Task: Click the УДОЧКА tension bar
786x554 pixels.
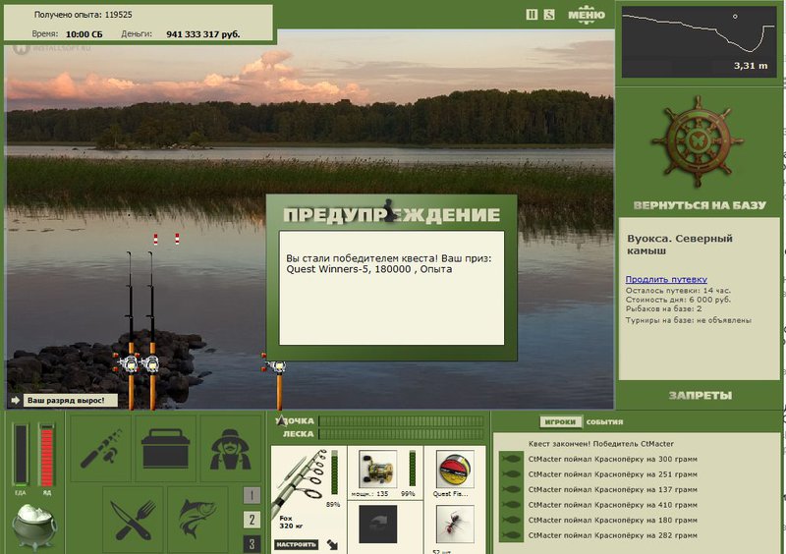Action: coord(401,421)
